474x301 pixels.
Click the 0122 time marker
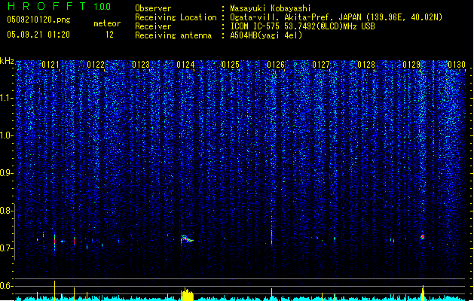coord(96,65)
